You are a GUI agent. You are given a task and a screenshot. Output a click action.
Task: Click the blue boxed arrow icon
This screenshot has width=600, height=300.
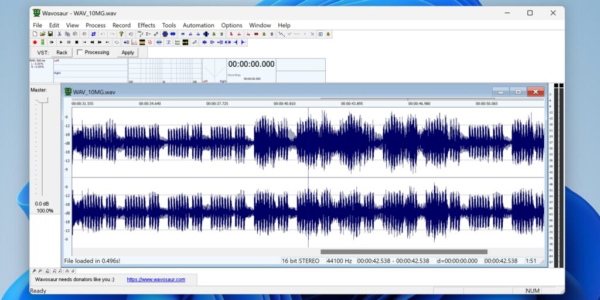321,34
